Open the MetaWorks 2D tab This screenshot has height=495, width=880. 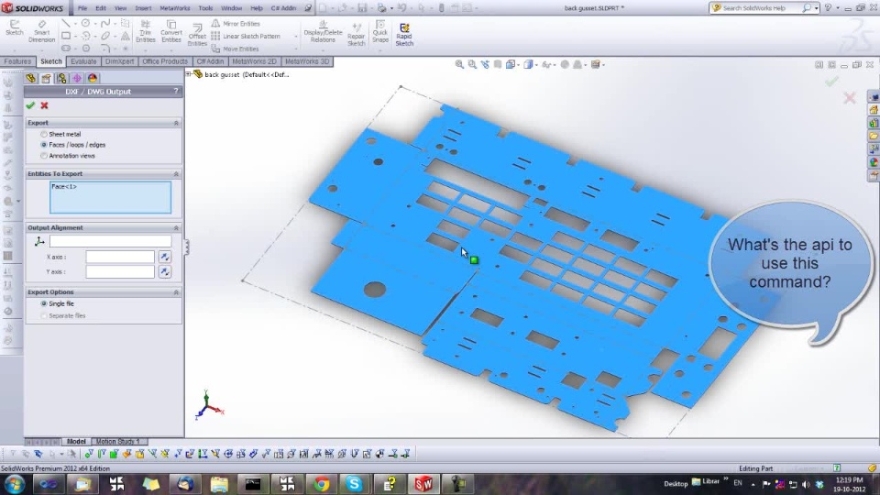pos(254,61)
